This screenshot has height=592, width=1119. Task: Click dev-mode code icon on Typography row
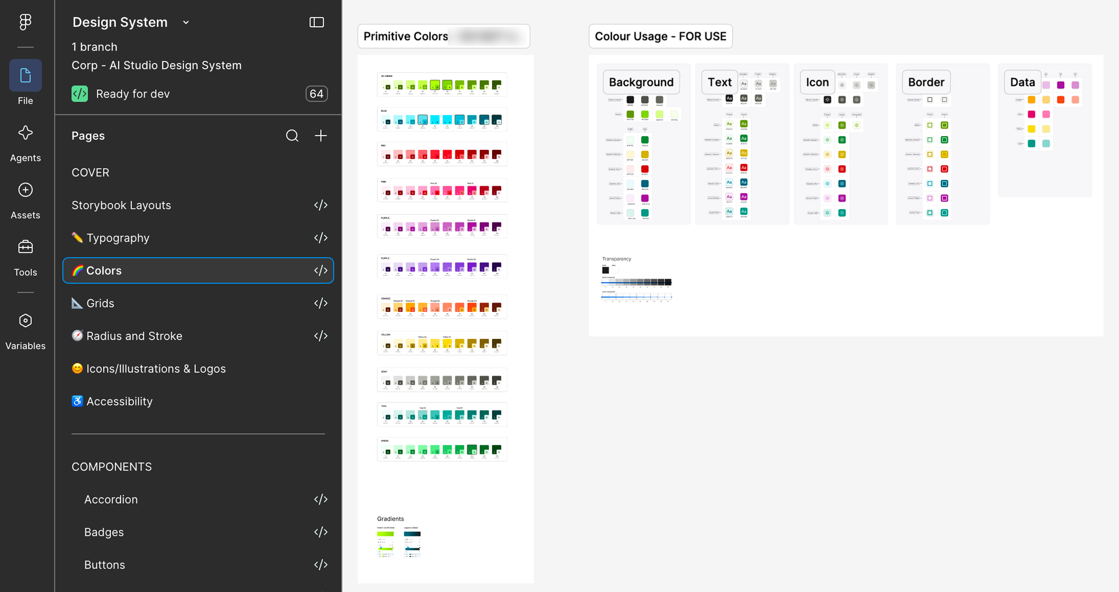click(x=321, y=238)
